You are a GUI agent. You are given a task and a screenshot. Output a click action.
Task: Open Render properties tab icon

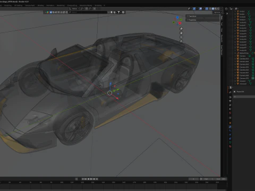click(x=230, y=97)
